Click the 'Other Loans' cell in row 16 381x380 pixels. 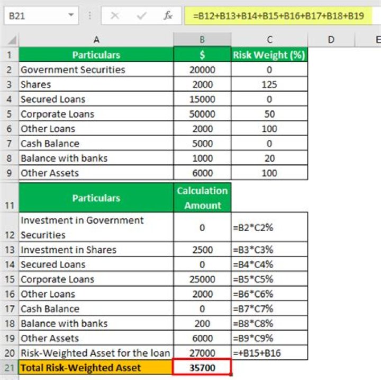pos(96,294)
